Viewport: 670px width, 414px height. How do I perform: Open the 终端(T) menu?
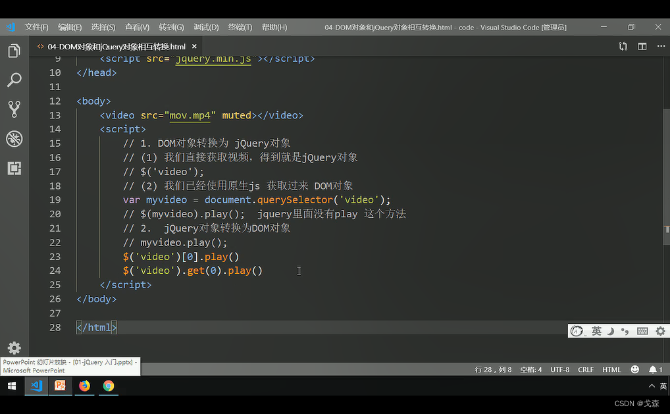pyautogui.click(x=240, y=28)
